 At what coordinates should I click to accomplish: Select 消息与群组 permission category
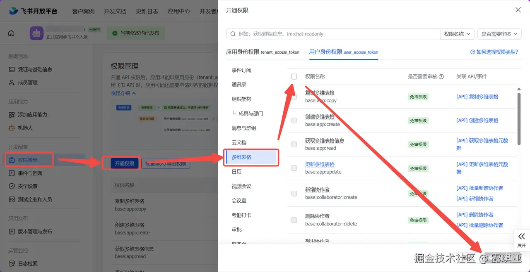pos(244,128)
